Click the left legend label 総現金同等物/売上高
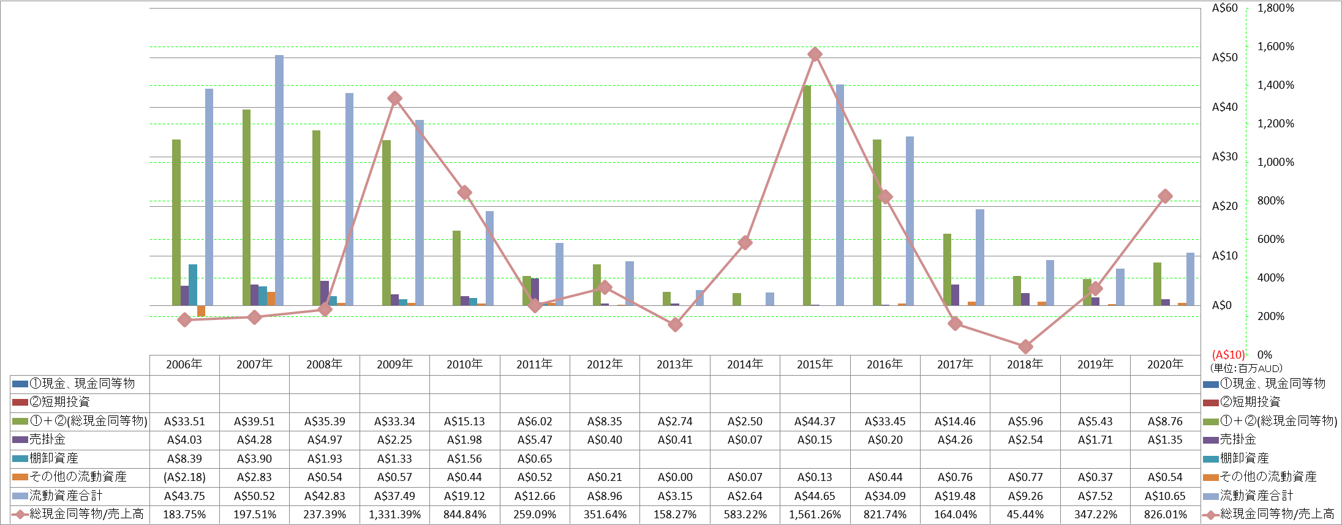Screen dimensions: 1342x525 (87, 514)
